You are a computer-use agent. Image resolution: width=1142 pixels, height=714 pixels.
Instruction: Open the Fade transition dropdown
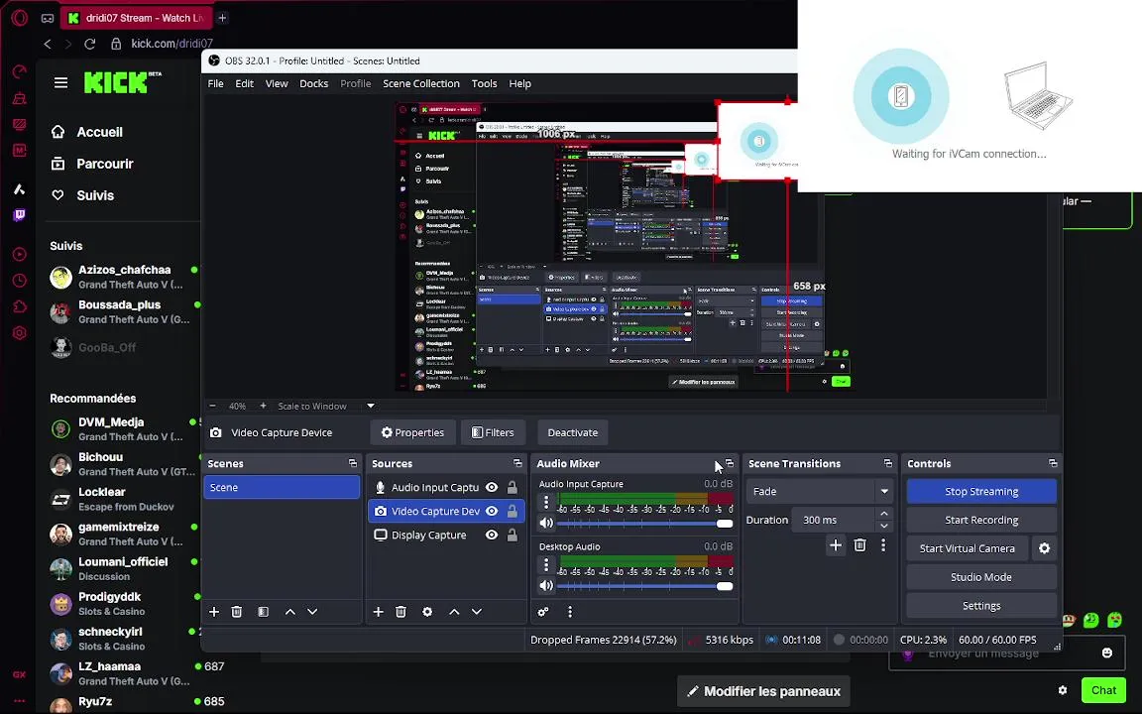820,492
